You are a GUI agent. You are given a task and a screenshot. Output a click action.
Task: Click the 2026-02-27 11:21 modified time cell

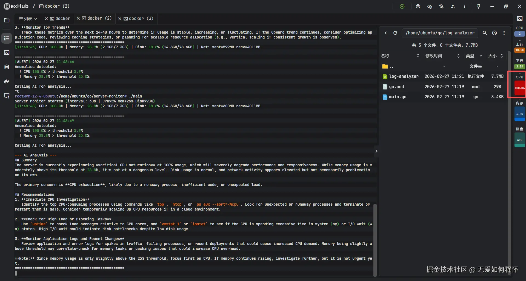coord(444,77)
